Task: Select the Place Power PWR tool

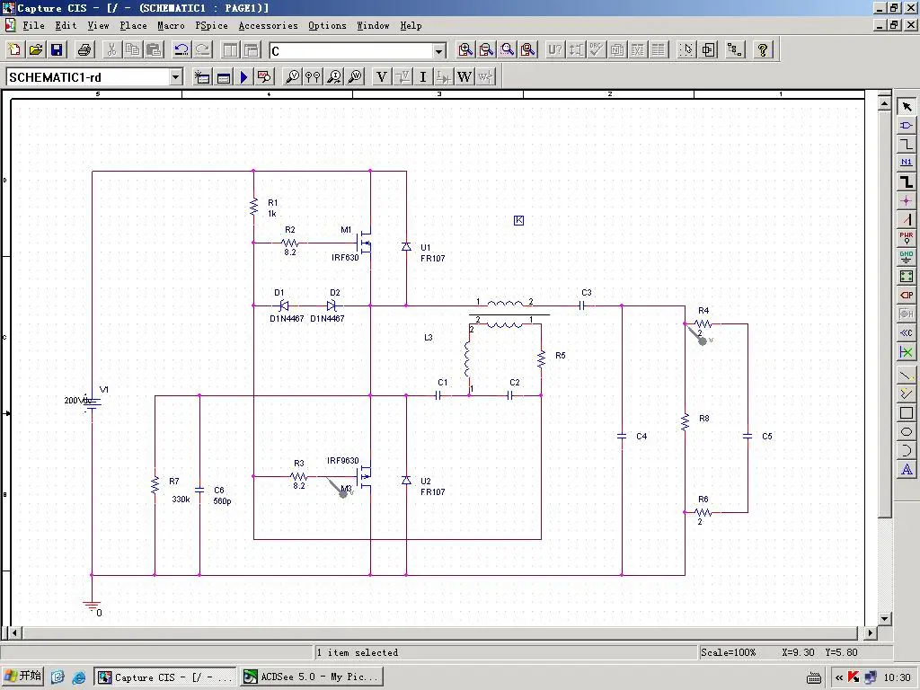Action: (907, 238)
